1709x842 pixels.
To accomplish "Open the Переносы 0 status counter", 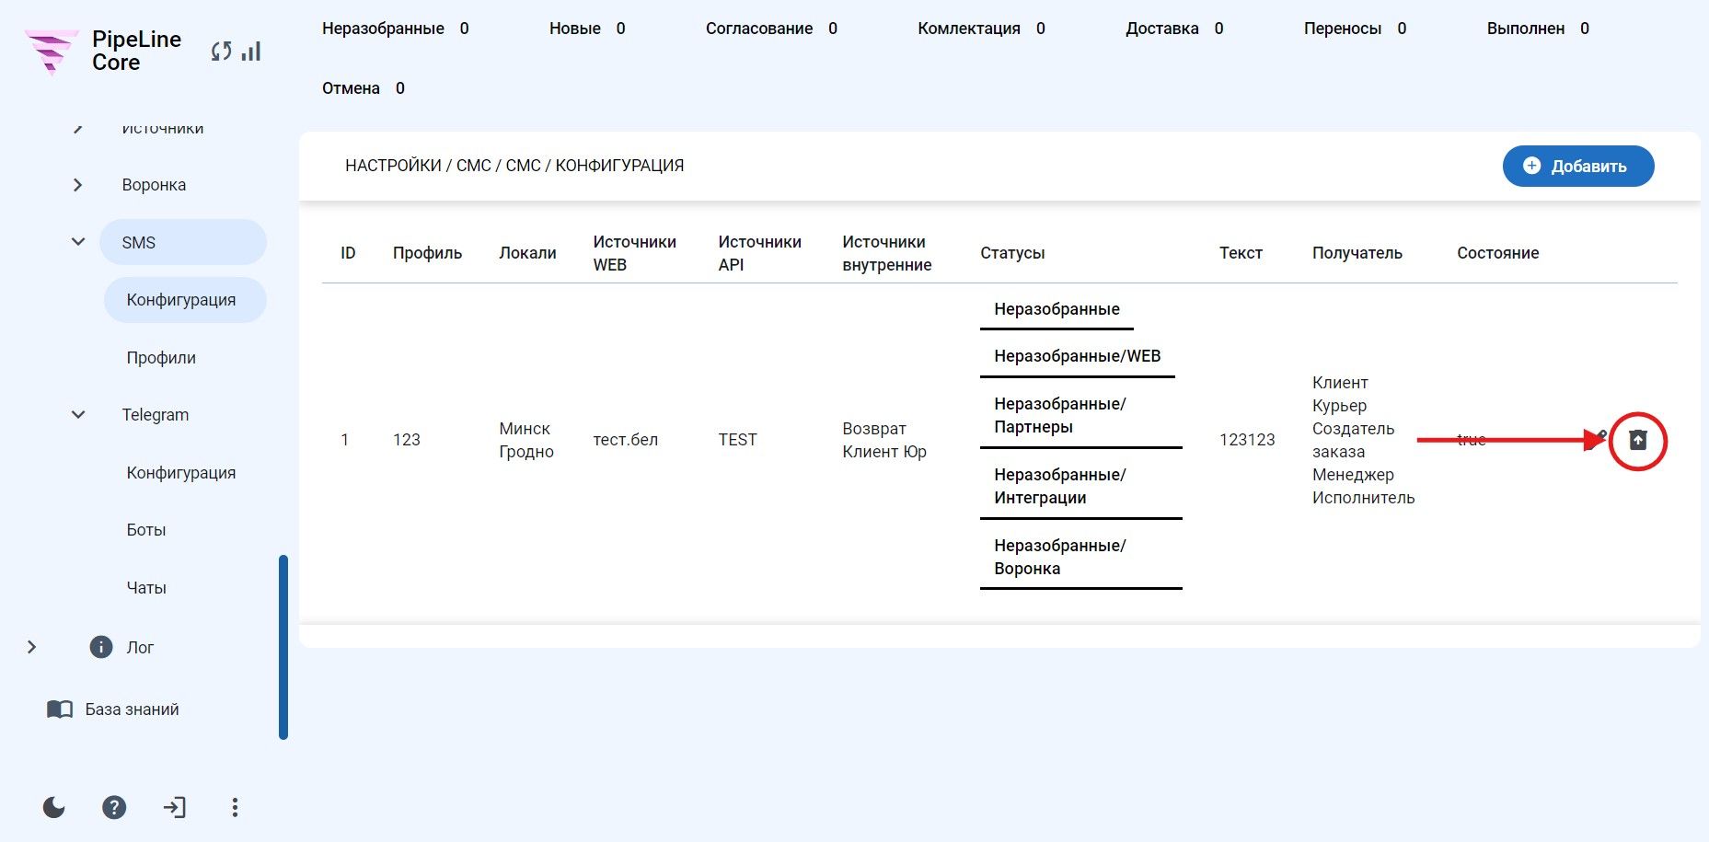I will click(x=1355, y=29).
